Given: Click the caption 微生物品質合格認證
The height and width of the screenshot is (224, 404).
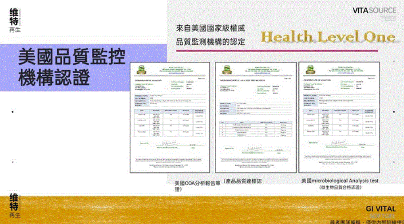Looking at the screenshot, I should pyautogui.click(x=340, y=188).
